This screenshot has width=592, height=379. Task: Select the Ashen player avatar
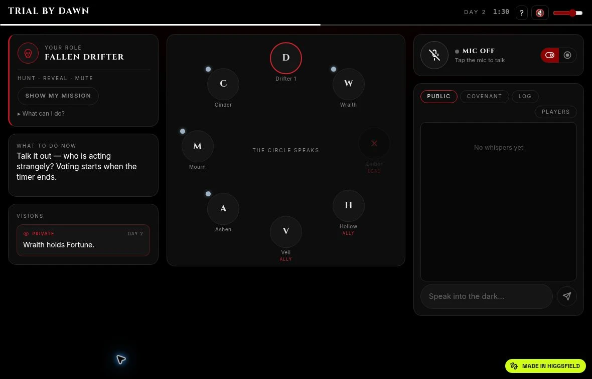[x=223, y=208]
